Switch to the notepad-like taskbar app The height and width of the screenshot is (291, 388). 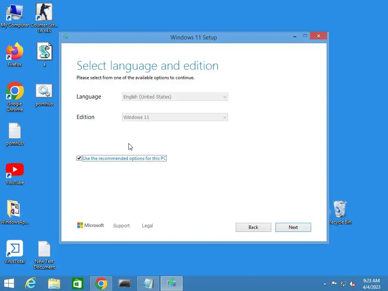tap(148, 283)
